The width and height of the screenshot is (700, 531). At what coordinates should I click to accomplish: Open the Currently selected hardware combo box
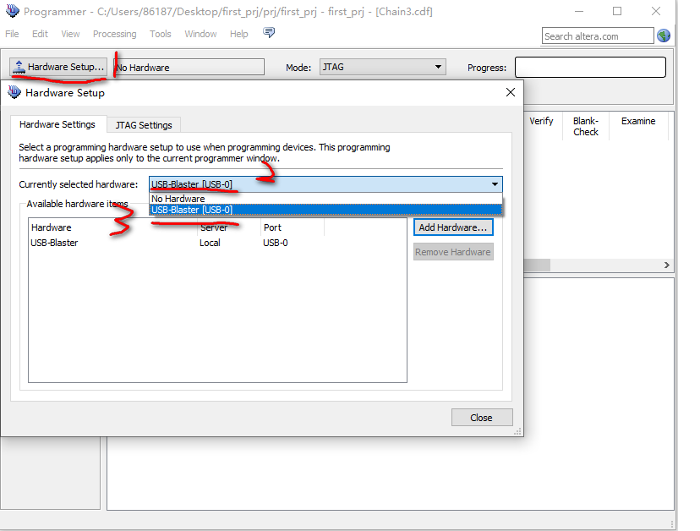(x=325, y=184)
